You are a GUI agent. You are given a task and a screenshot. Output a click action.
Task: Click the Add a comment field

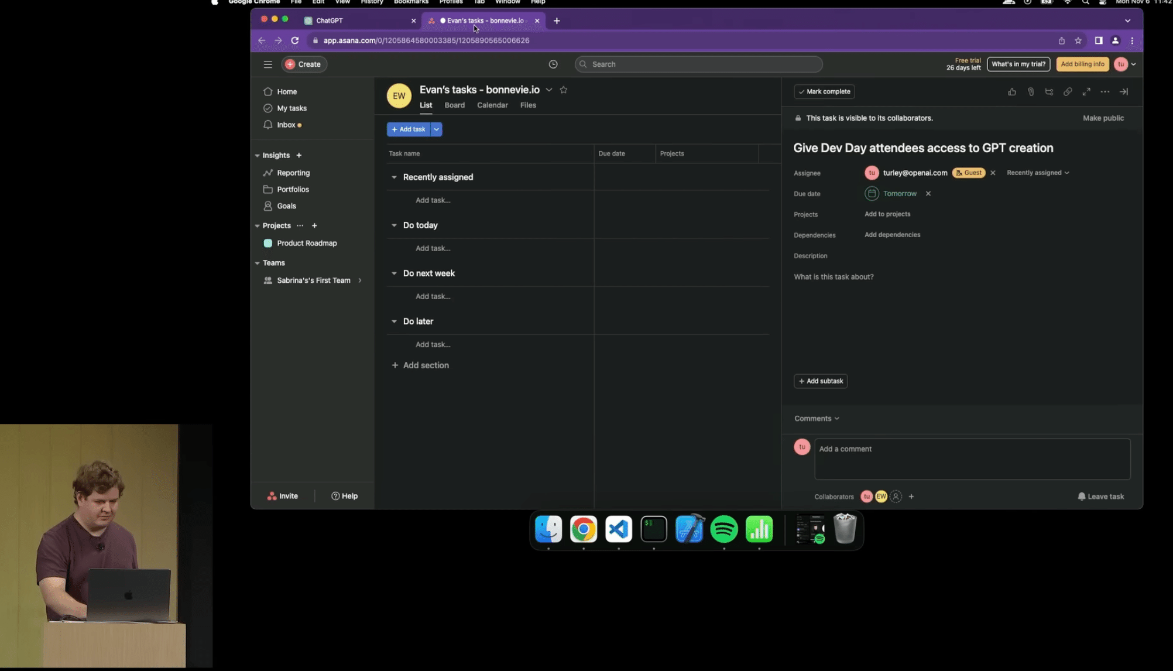(972, 459)
